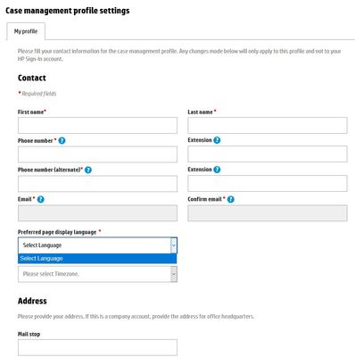Open help icon beside first Extension label
The image size is (355, 357).
coord(217,140)
